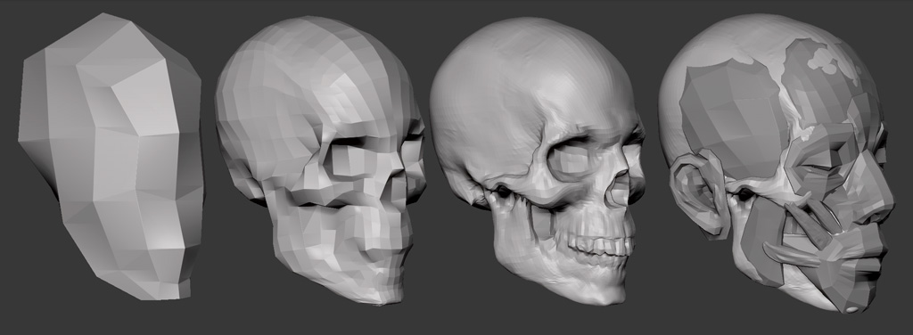Click the ear on the muscle head

pyautogui.click(x=699, y=193)
